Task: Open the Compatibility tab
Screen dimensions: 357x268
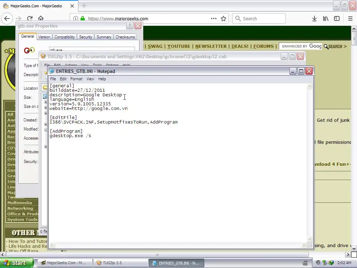Action: click(x=64, y=37)
